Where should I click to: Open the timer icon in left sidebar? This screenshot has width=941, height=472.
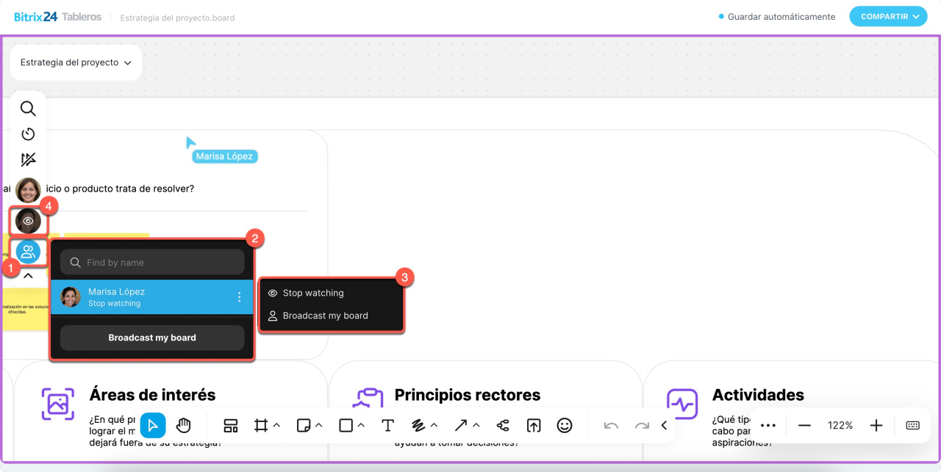point(28,134)
